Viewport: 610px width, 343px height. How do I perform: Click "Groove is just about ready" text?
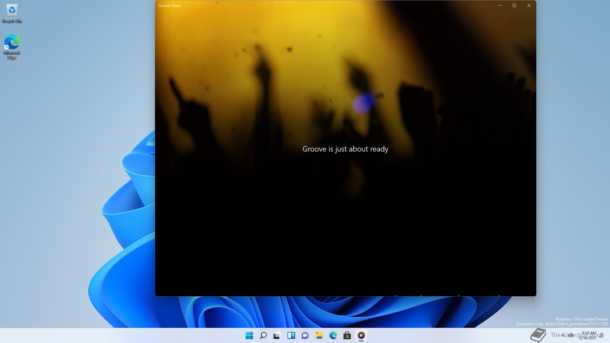[345, 149]
